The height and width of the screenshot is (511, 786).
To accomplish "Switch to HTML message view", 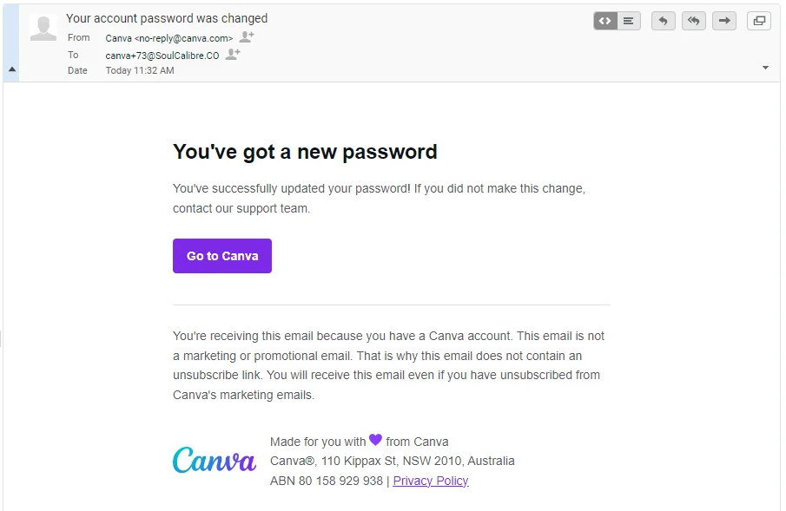I will pyautogui.click(x=605, y=21).
